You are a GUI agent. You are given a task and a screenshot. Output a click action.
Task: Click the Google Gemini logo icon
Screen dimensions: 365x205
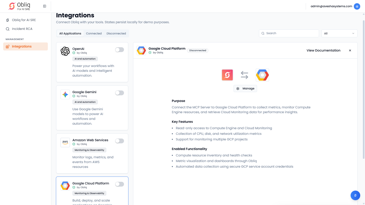tap(65, 94)
